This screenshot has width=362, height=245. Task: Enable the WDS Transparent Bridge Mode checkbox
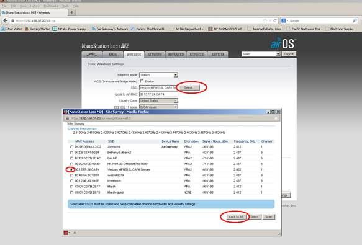(x=142, y=81)
